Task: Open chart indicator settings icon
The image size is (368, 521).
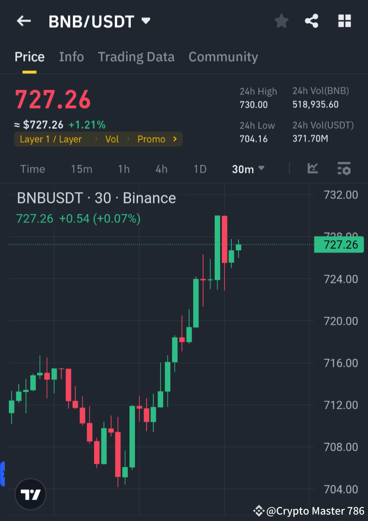Action: pyautogui.click(x=344, y=169)
